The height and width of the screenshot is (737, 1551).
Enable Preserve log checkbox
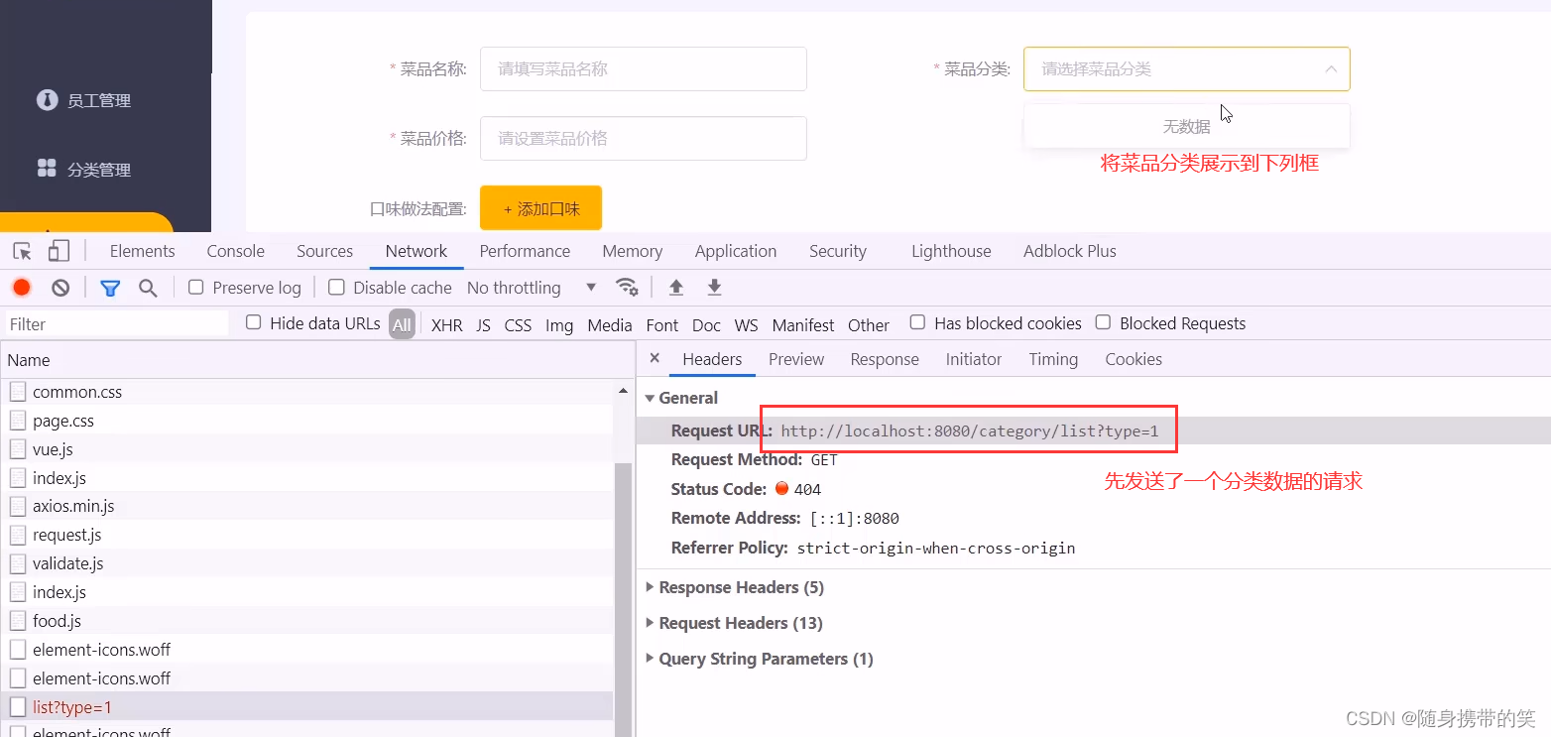[x=195, y=287]
